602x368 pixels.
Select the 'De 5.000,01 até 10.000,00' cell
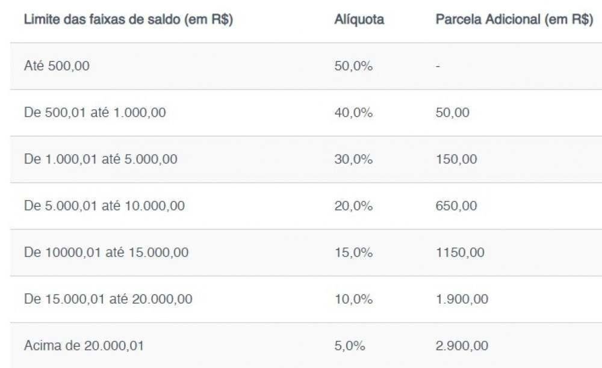click(x=104, y=206)
